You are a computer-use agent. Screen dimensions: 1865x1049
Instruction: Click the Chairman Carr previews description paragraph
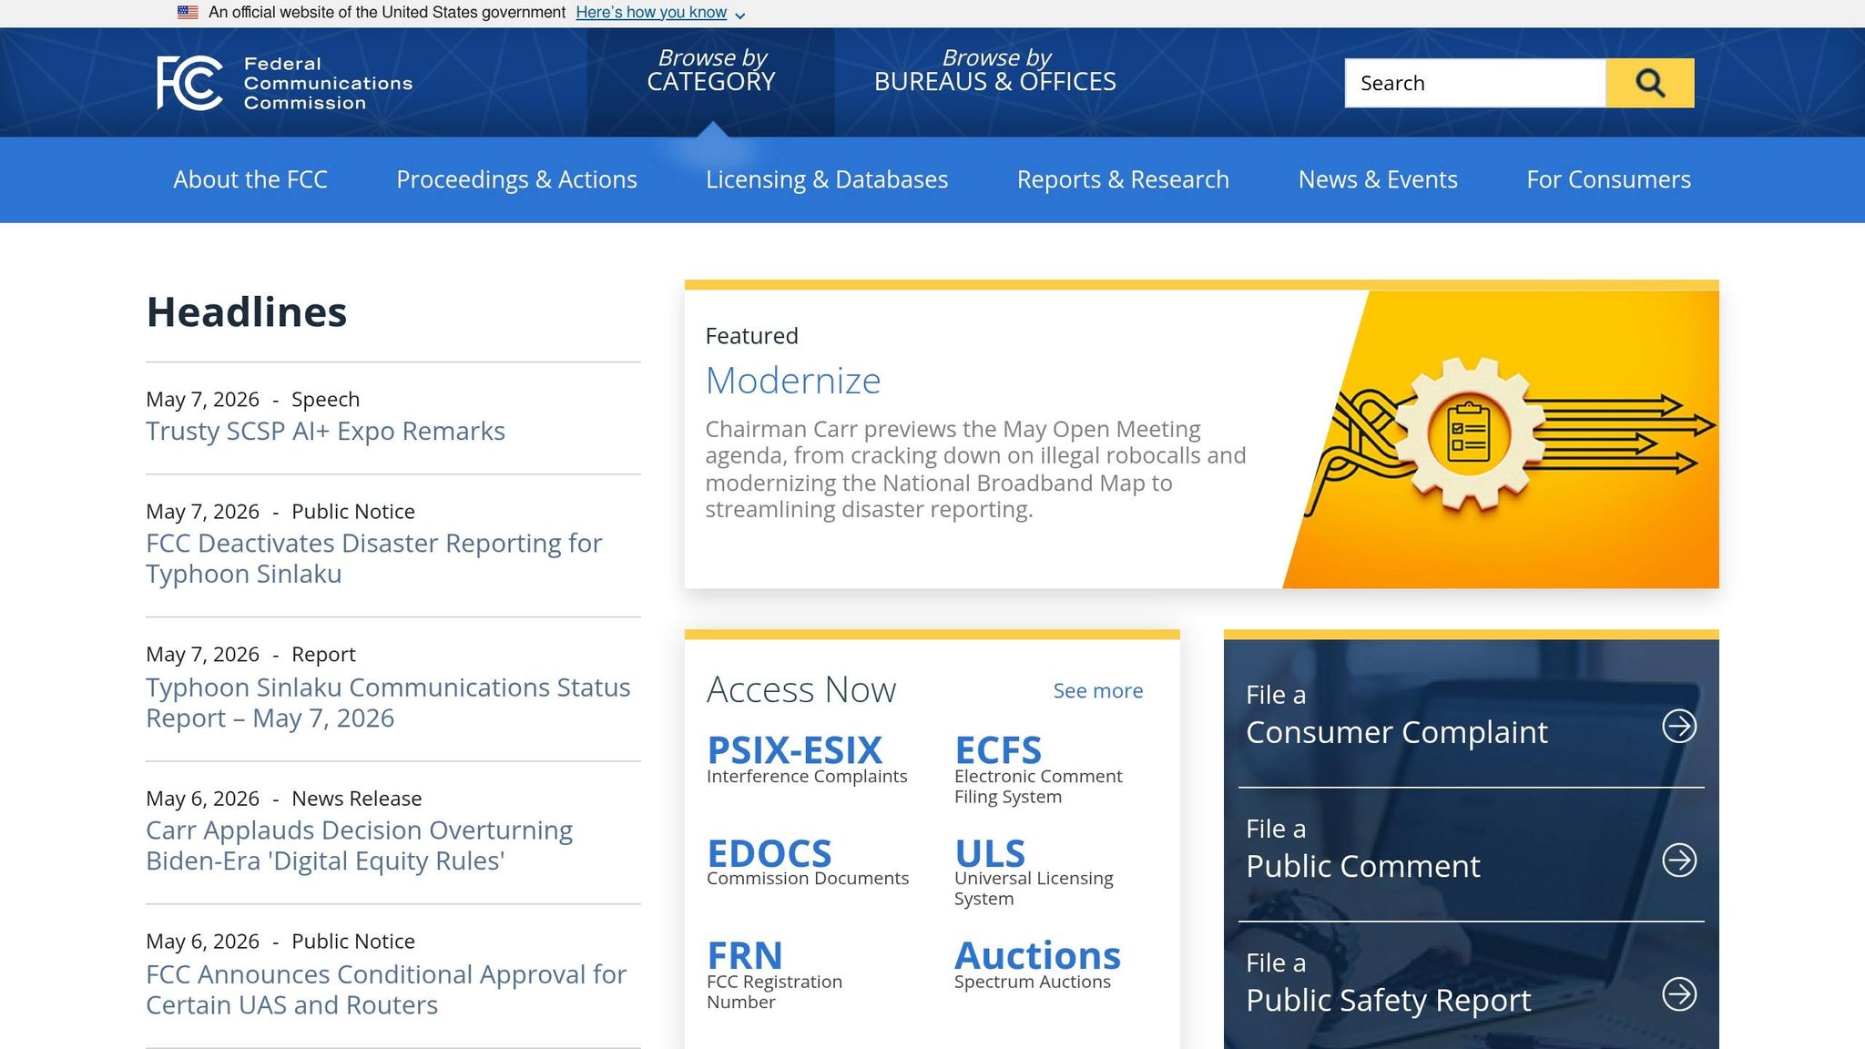pyautogui.click(x=975, y=469)
